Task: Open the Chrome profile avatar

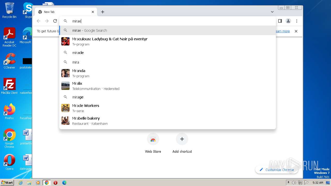Action: tap(288, 21)
